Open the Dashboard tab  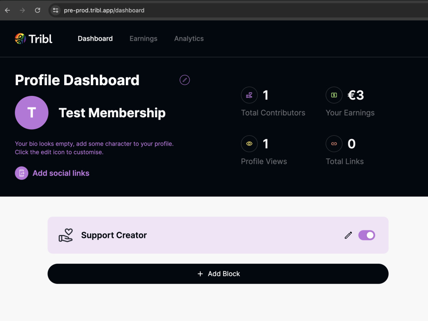95,39
